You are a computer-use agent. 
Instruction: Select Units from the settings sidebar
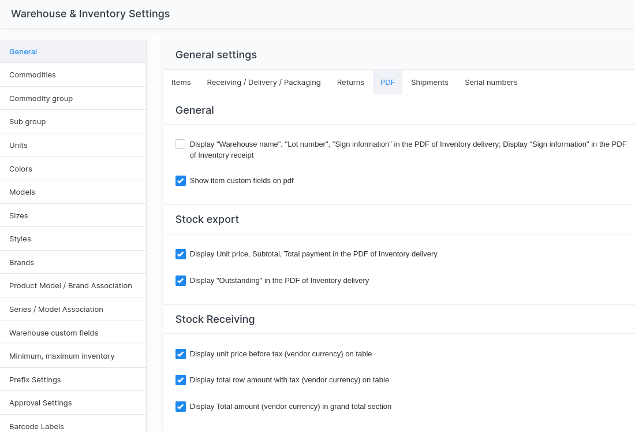click(x=18, y=146)
